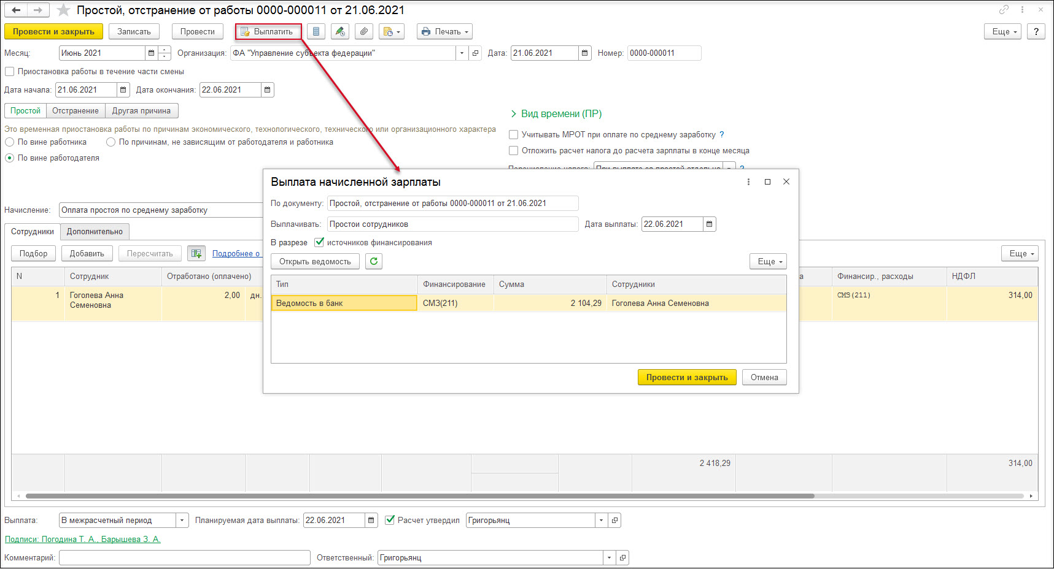Expand Организация dropdown list
Viewport: 1054px width, 569px height.
(462, 53)
